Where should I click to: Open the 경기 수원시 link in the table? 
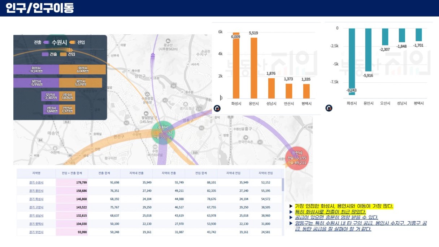(x=36, y=182)
